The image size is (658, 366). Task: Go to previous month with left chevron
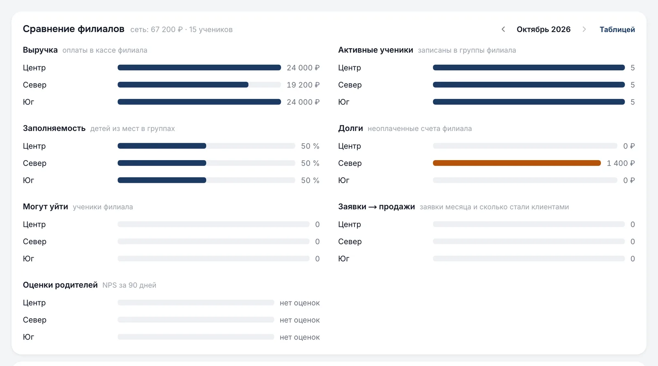pos(503,29)
